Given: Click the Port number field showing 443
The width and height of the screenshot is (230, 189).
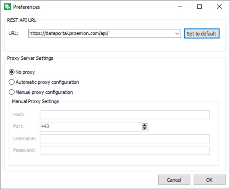Looking at the screenshot, I should click(90, 127).
